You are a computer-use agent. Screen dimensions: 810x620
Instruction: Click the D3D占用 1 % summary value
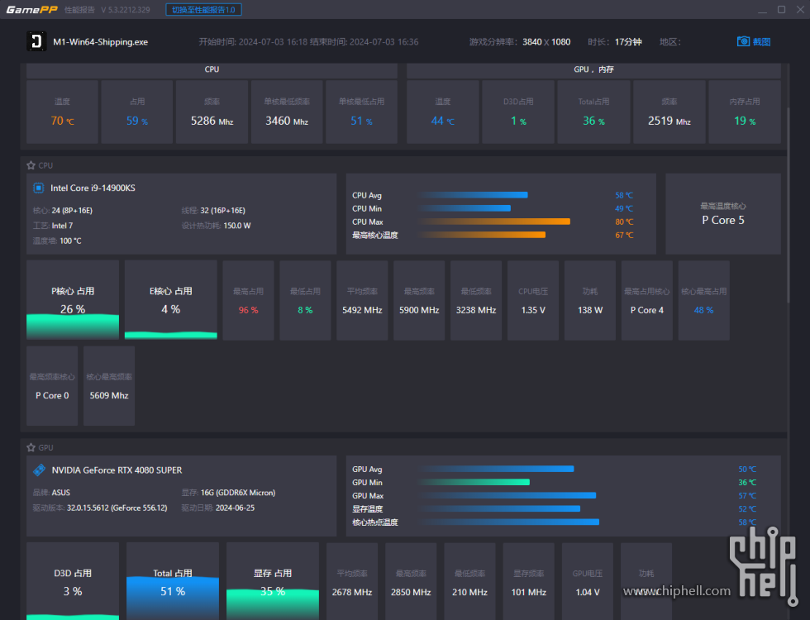pyautogui.click(x=518, y=121)
